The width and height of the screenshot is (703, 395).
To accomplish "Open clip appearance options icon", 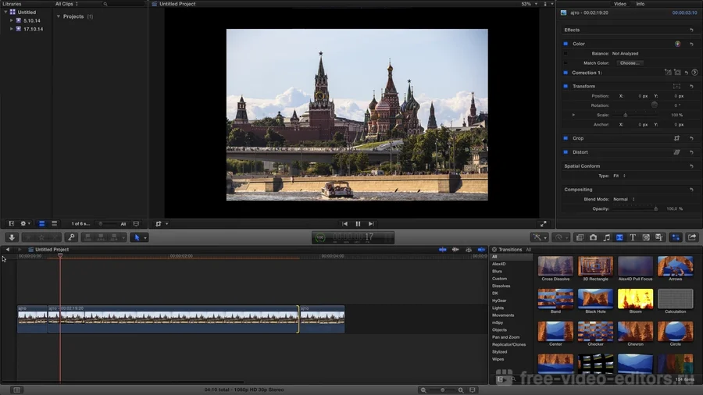I will [x=473, y=390].
